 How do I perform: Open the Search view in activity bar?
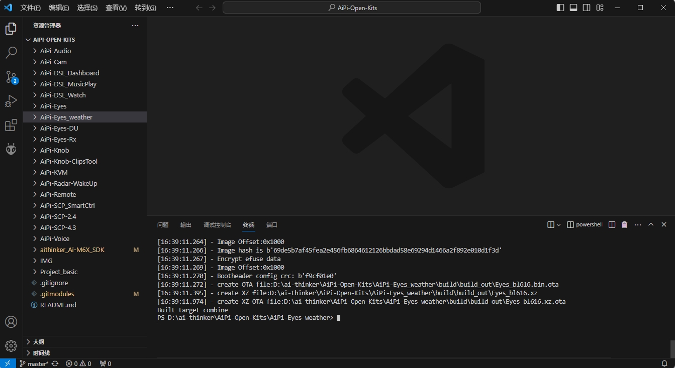coord(11,53)
